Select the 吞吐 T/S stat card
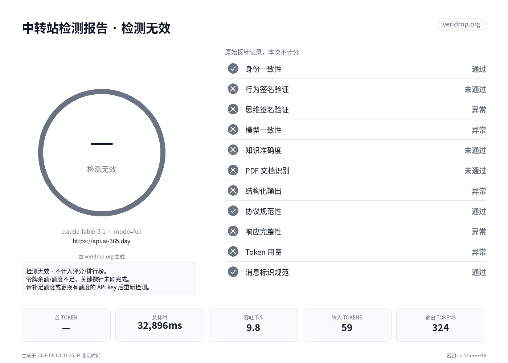508x363 pixels. pos(253,325)
